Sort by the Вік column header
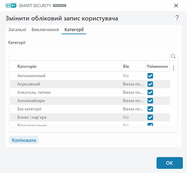 point(134,66)
